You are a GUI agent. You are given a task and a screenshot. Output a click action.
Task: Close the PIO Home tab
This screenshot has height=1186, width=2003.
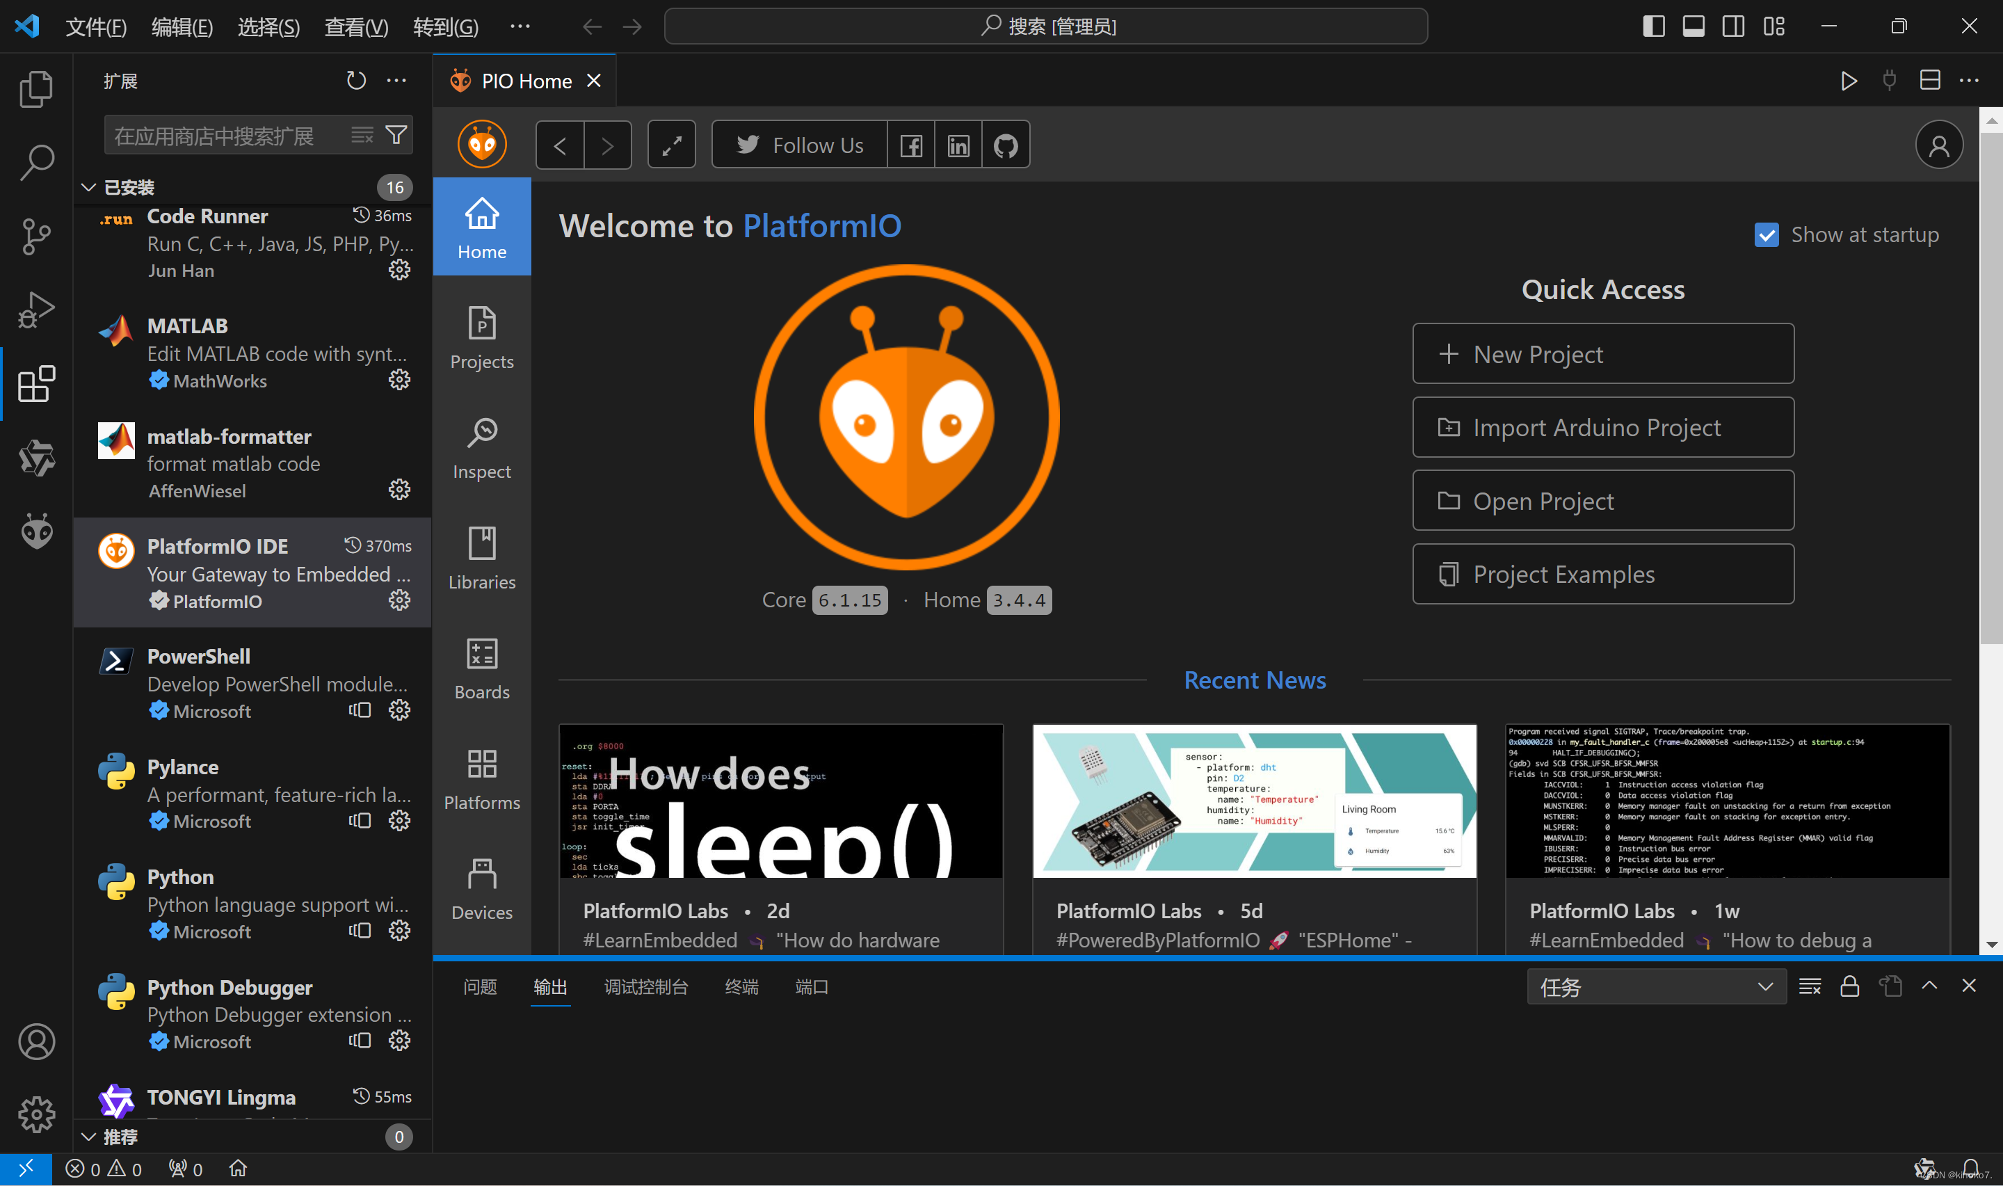[x=594, y=81]
